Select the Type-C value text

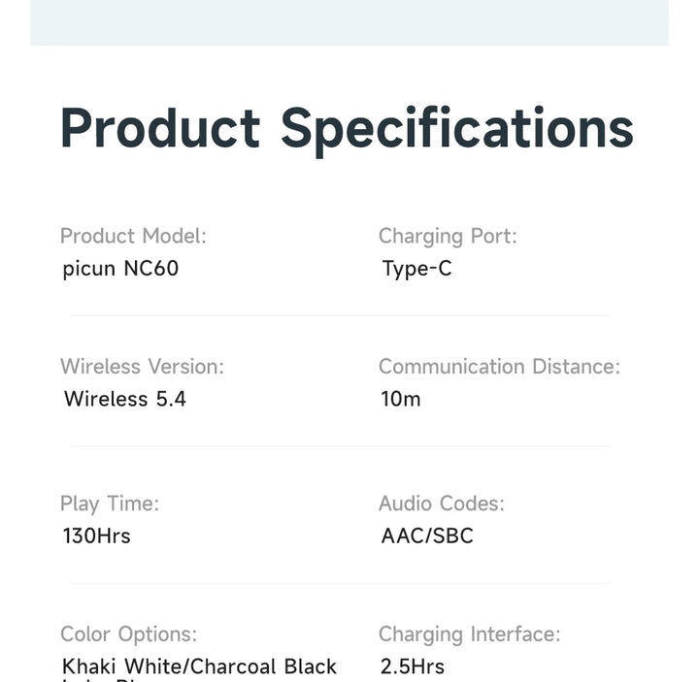click(416, 269)
